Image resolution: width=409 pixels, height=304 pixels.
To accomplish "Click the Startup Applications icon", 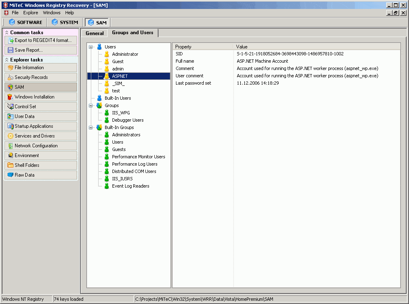I will coord(11,126).
